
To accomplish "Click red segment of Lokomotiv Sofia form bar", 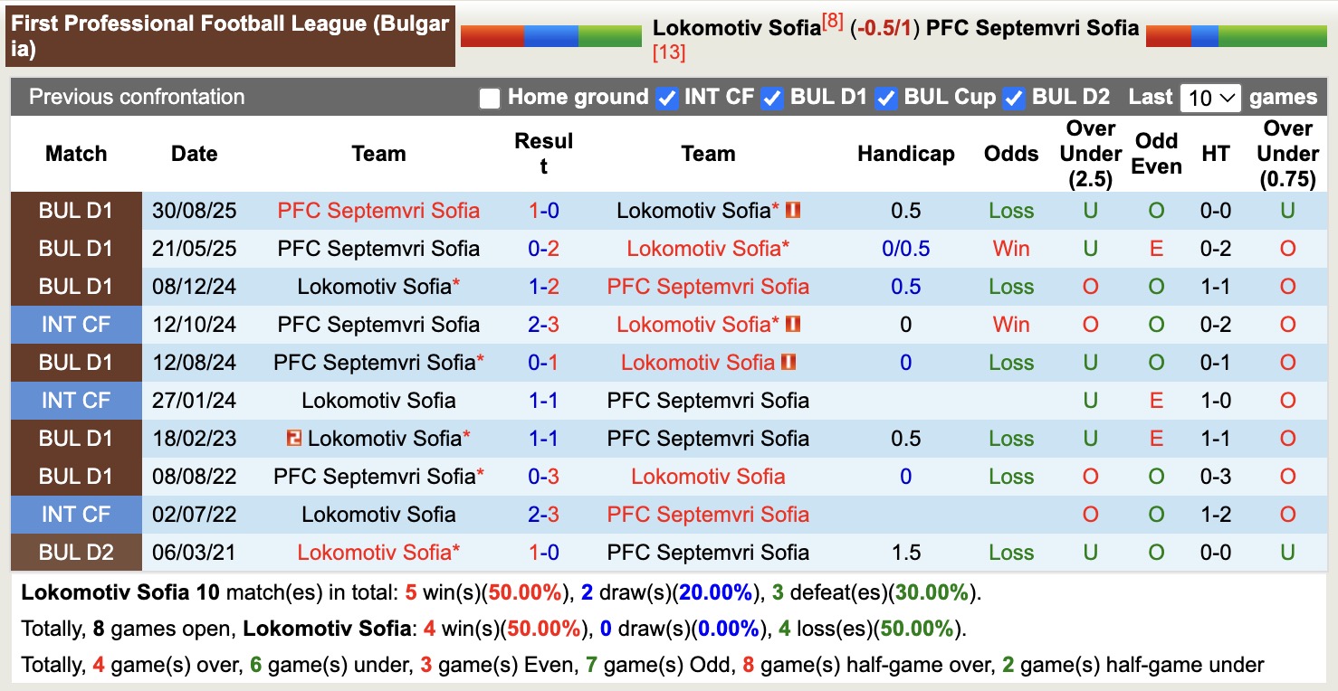I will coord(492,36).
